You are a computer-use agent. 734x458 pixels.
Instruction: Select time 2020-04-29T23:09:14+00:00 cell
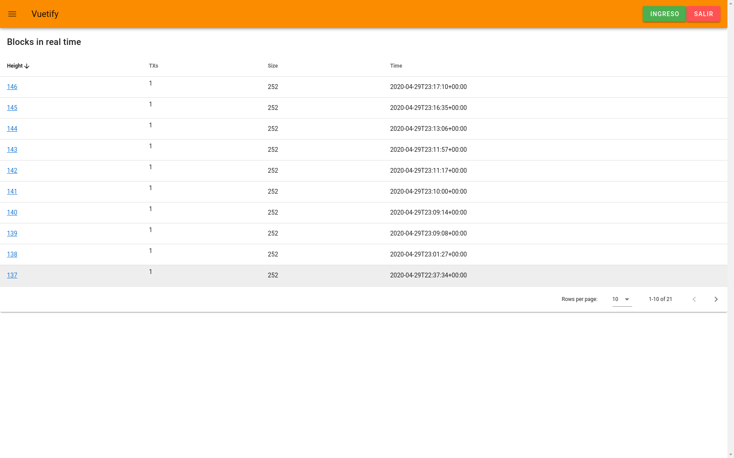tap(428, 212)
